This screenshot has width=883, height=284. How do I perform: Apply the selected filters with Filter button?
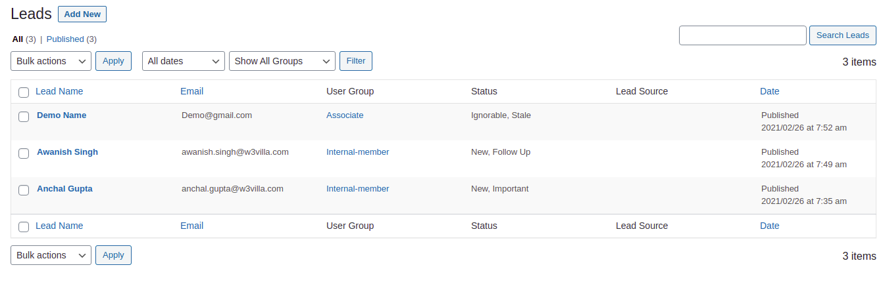[356, 61]
